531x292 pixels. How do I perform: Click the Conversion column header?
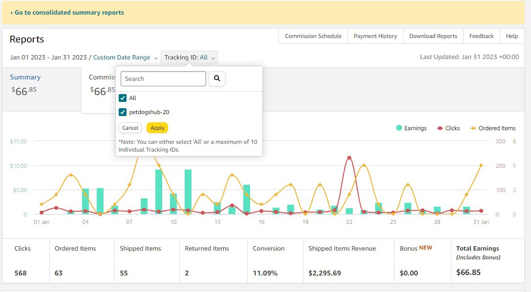[269, 249]
